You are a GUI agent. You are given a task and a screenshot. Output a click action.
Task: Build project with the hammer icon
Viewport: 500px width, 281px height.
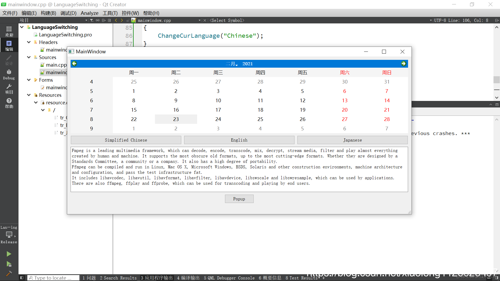coord(9,273)
